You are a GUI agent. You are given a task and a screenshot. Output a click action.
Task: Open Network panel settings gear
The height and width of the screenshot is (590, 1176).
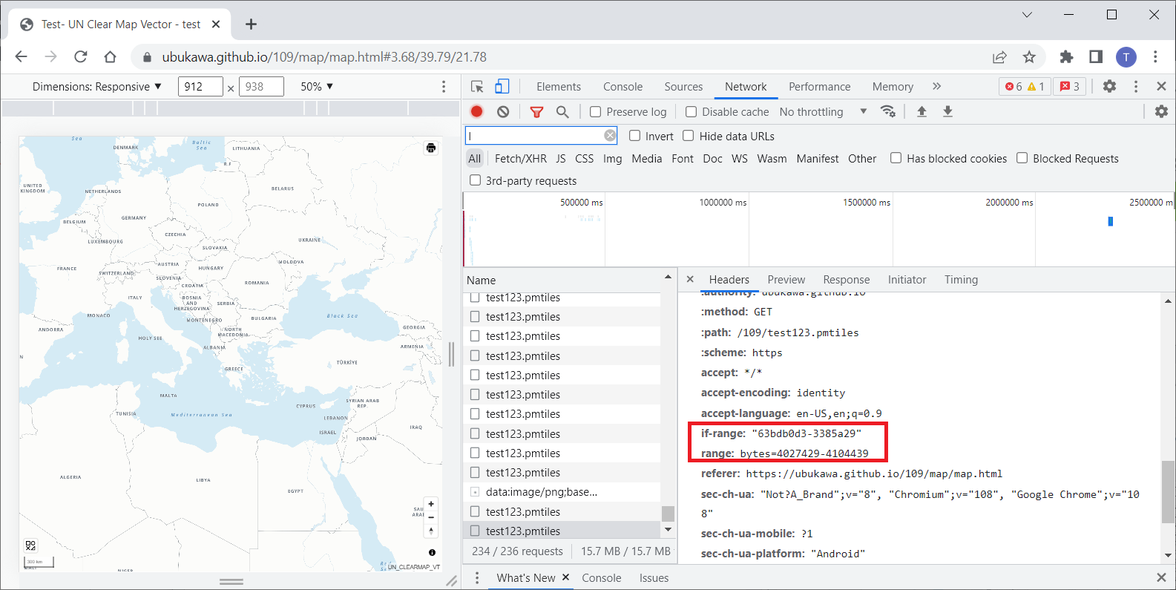[1161, 111]
